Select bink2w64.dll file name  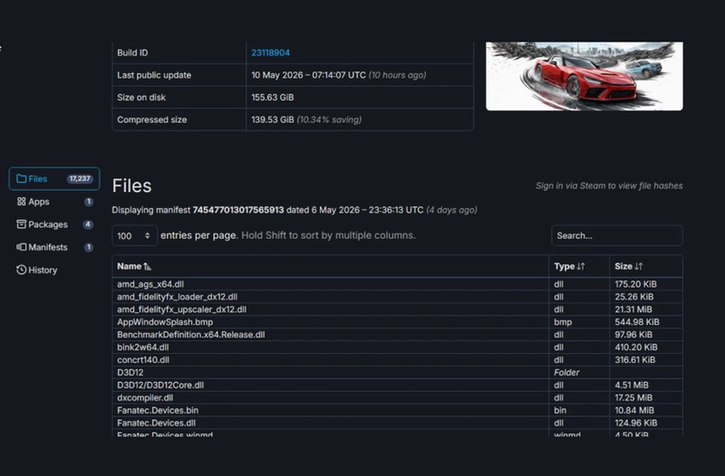pyautogui.click(x=143, y=347)
